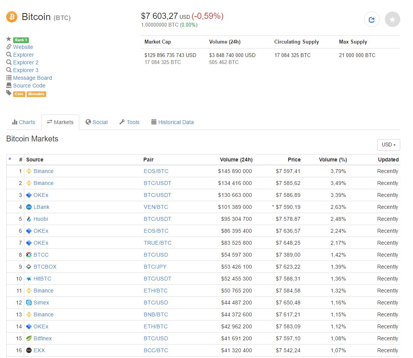Open the EOS/BTC pair on Binance row 1
The height and width of the screenshot is (358, 413).
pos(156,171)
